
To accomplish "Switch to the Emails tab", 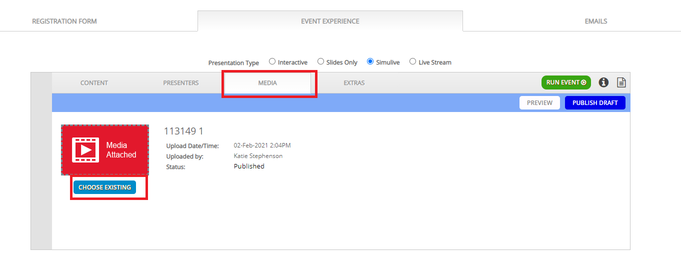I will tap(596, 21).
